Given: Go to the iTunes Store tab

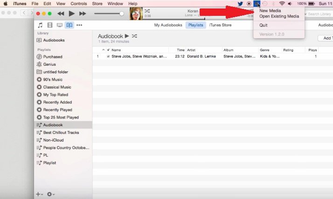Looking at the screenshot, I should [220, 25].
